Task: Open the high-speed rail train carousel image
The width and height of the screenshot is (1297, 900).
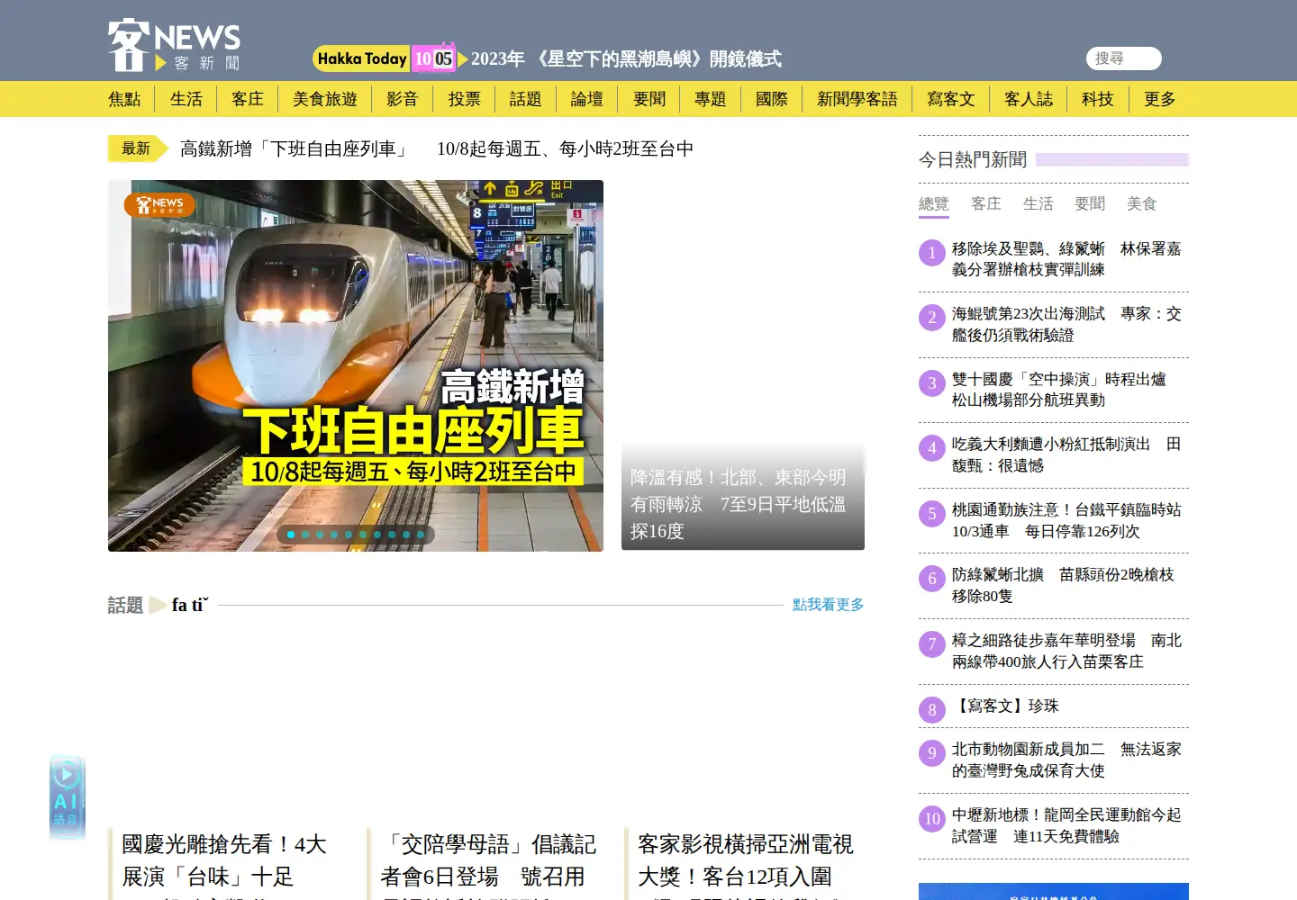Action: [x=356, y=365]
